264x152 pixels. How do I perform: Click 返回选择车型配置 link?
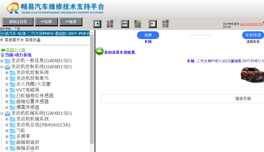pos(120,52)
